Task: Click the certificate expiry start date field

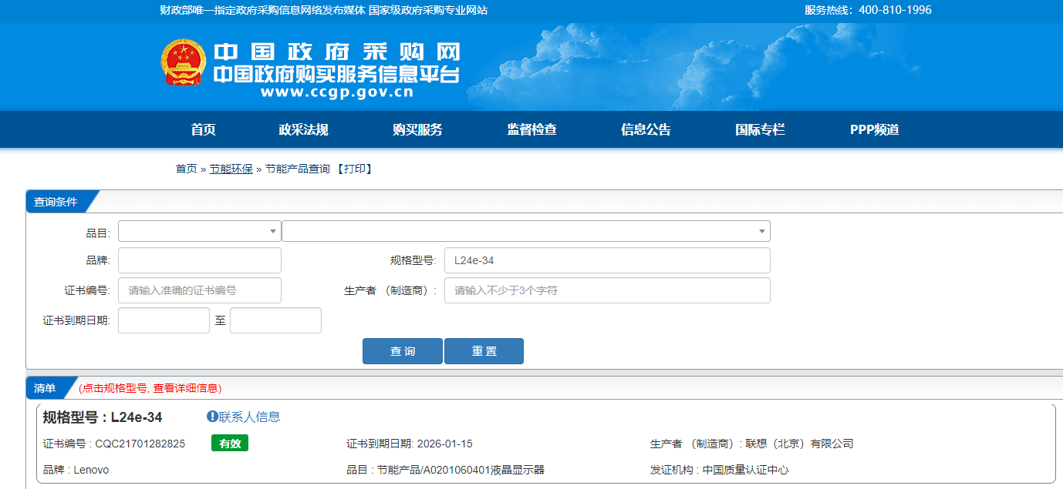Action: pyautogui.click(x=164, y=320)
